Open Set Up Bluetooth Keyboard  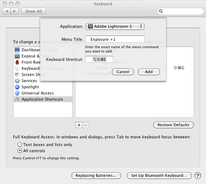159,176
